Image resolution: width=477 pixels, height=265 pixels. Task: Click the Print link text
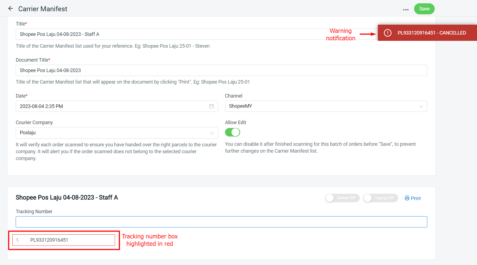416,198
